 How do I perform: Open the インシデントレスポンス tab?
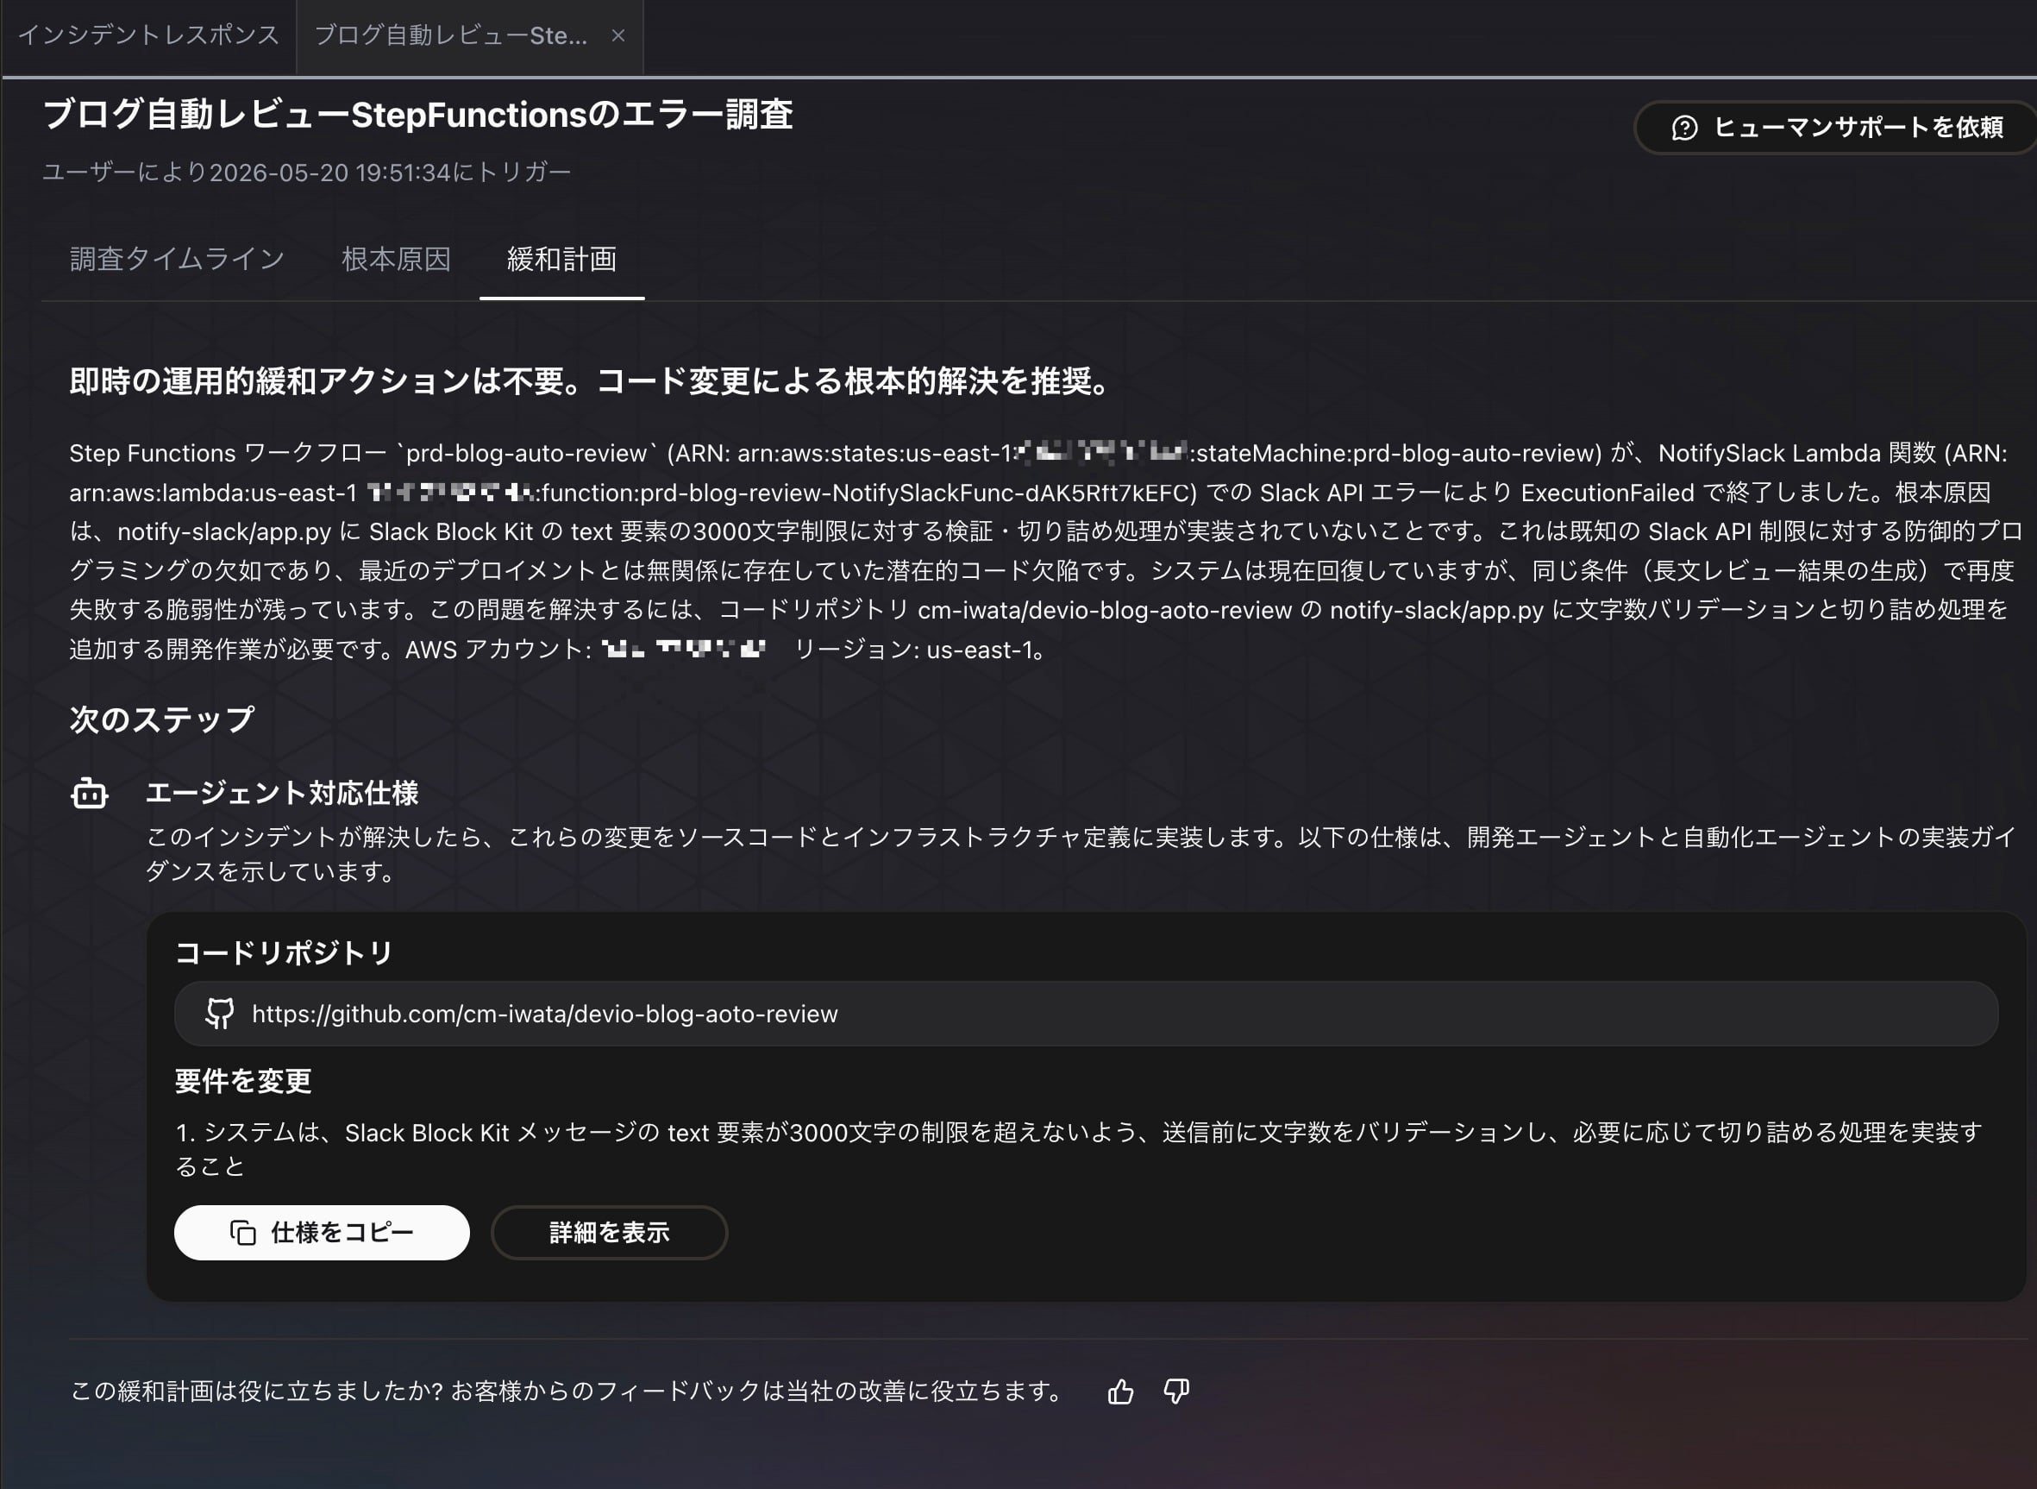click(148, 35)
